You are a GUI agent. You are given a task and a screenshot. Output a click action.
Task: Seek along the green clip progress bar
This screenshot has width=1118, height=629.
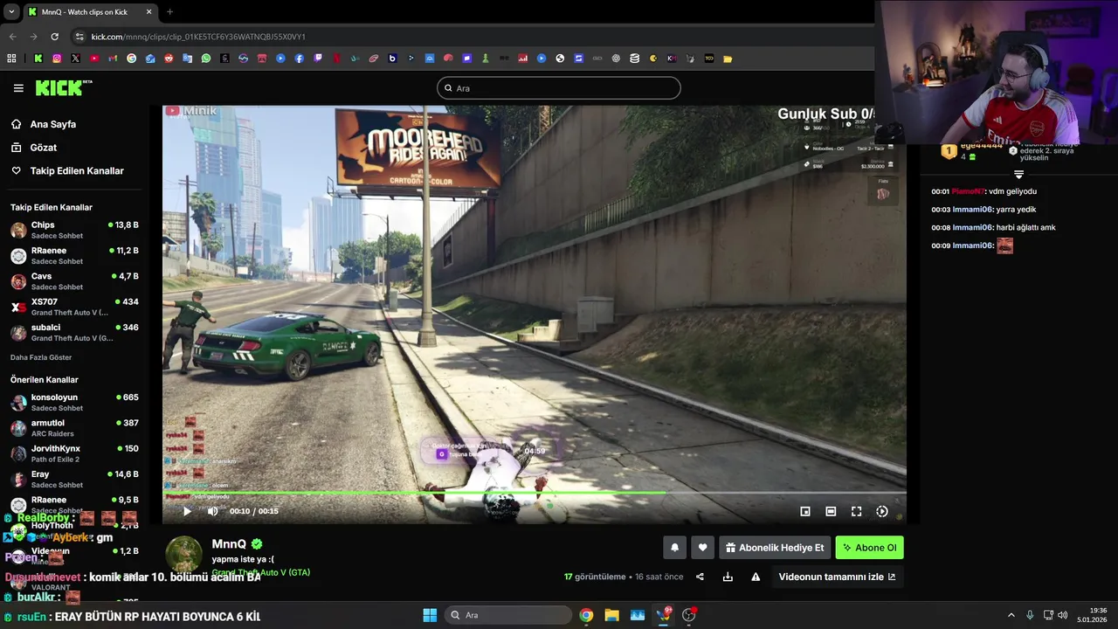(535, 493)
